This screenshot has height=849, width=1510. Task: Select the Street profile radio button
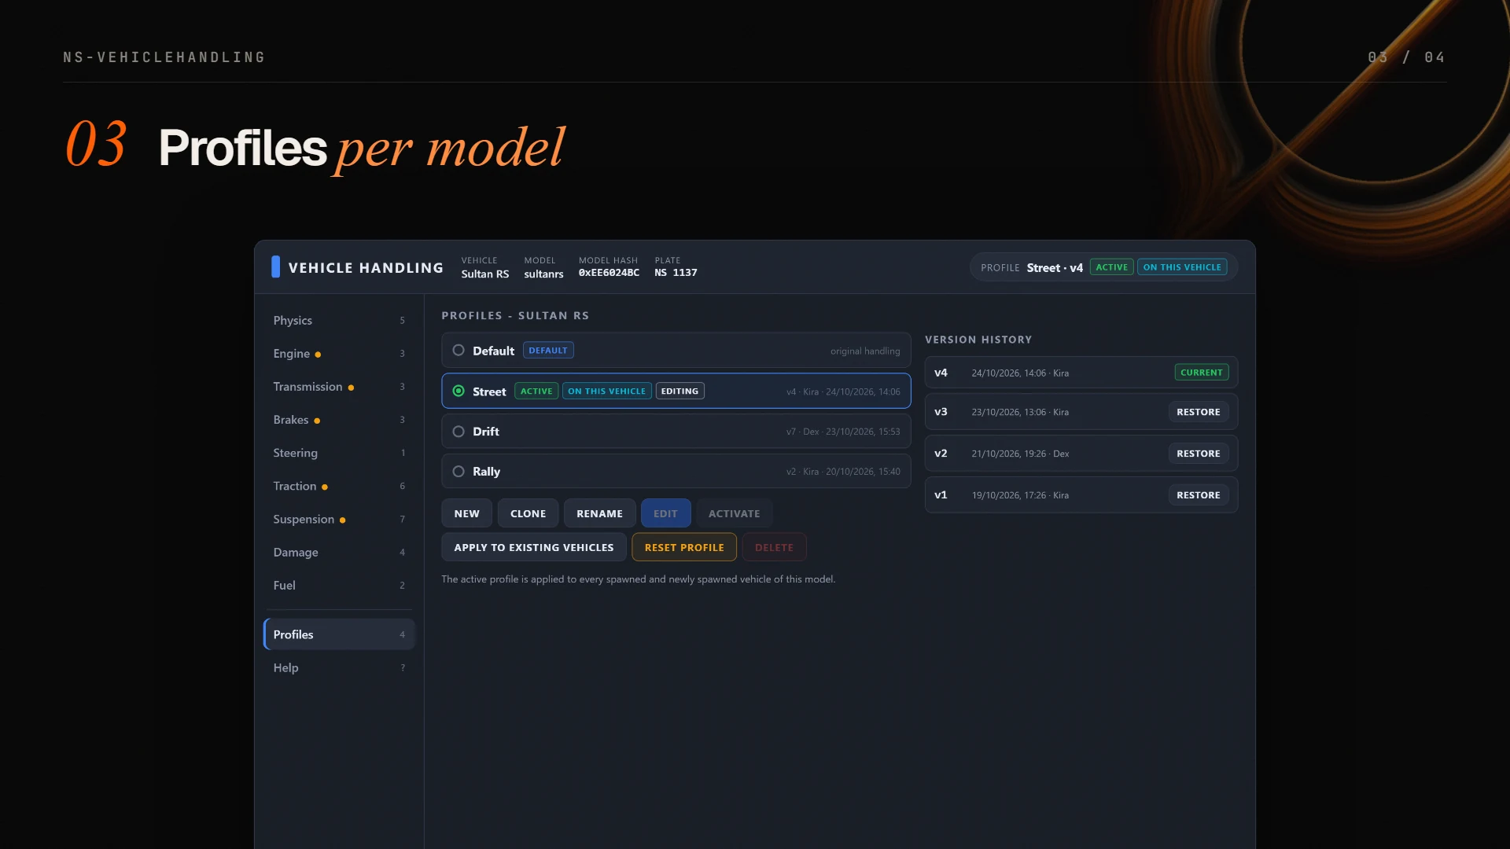pyautogui.click(x=459, y=391)
